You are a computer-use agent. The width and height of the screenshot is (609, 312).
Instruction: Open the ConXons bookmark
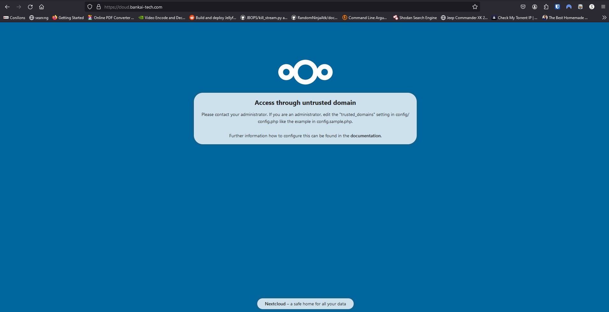pos(14,18)
